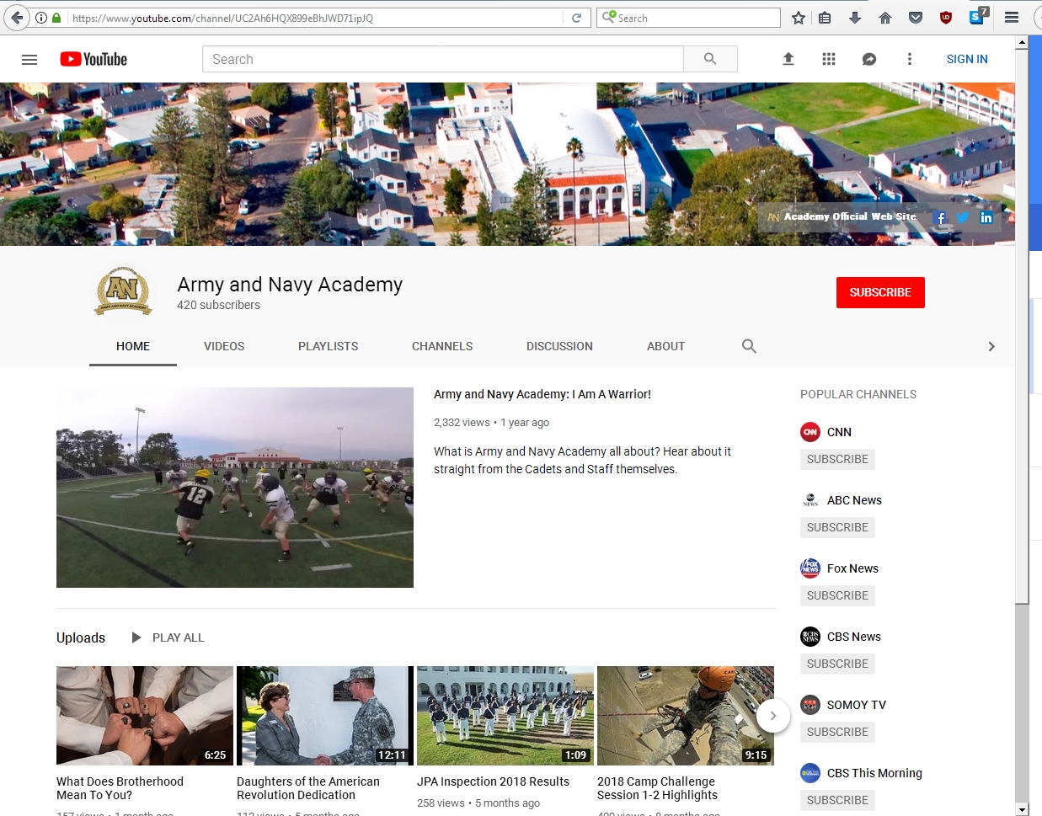Open the CBS This Morning channel name

tap(874, 773)
